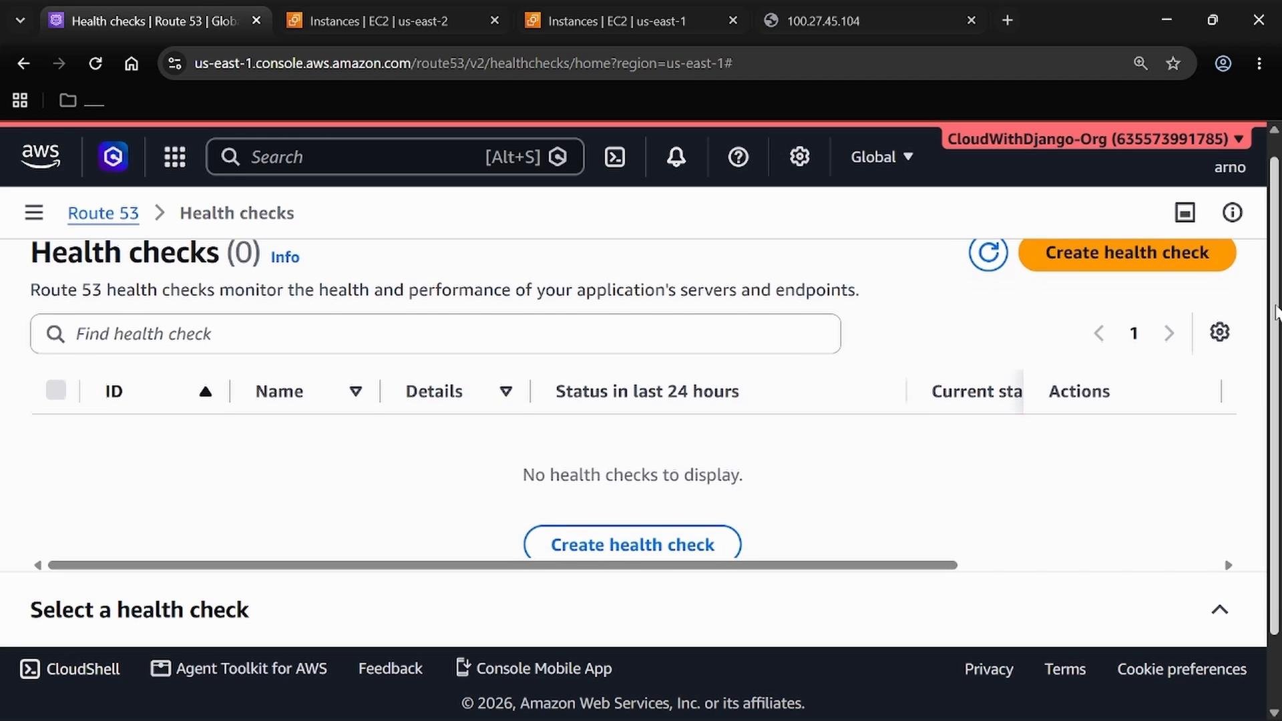
Task: Sort by ID using ascending arrow
Action: point(206,392)
